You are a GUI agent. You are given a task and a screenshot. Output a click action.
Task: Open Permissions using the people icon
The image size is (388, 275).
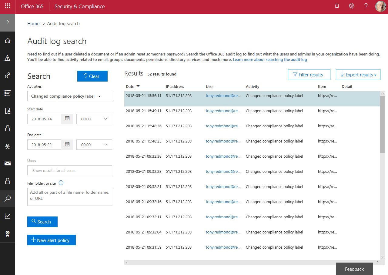pos(8,75)
